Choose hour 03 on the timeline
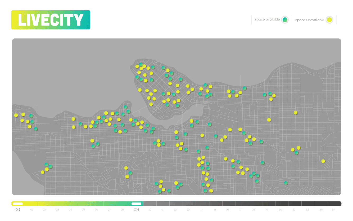 (57, 210)
